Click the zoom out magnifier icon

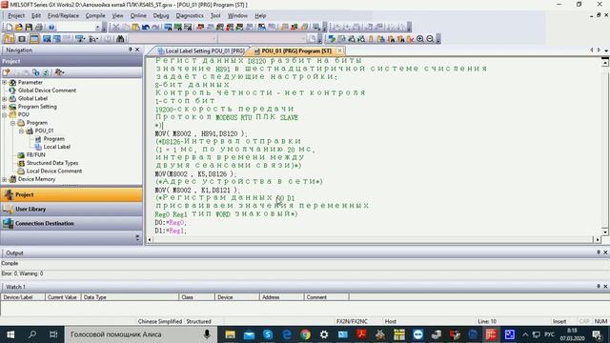[430, 39]
